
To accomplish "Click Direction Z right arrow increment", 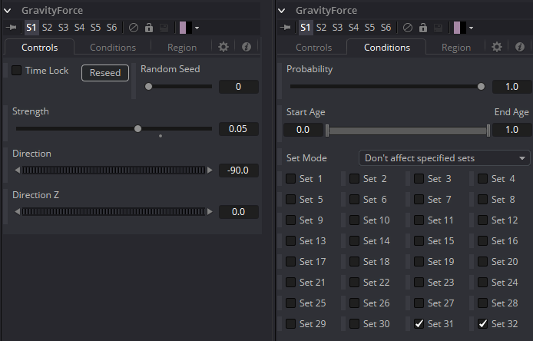I will coord(210,211).
